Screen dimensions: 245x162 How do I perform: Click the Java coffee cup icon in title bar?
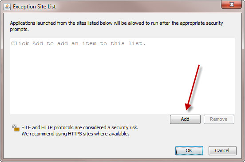pos(7,7)
